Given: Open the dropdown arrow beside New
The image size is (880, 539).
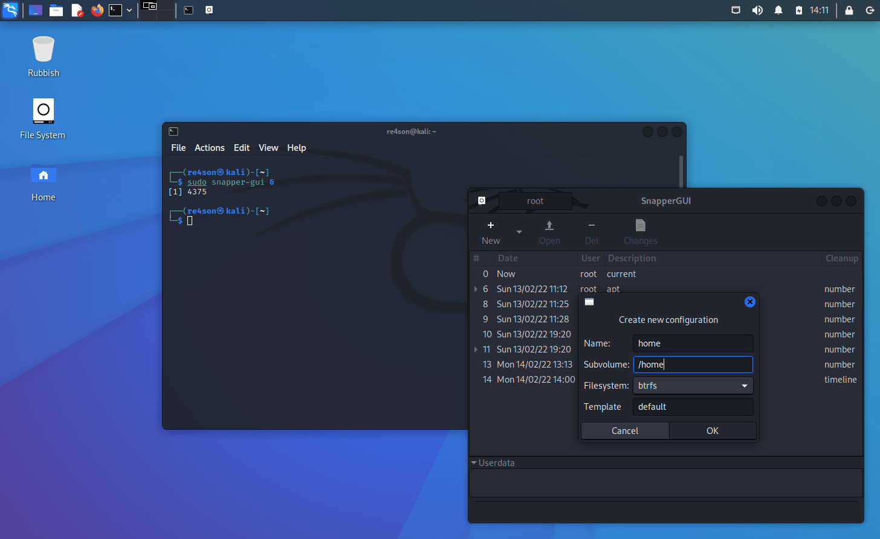Looking at the screenshot, I should click(x=519, y=232).
